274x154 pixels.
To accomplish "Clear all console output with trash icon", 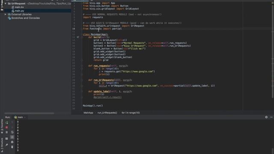I will 12,147.
